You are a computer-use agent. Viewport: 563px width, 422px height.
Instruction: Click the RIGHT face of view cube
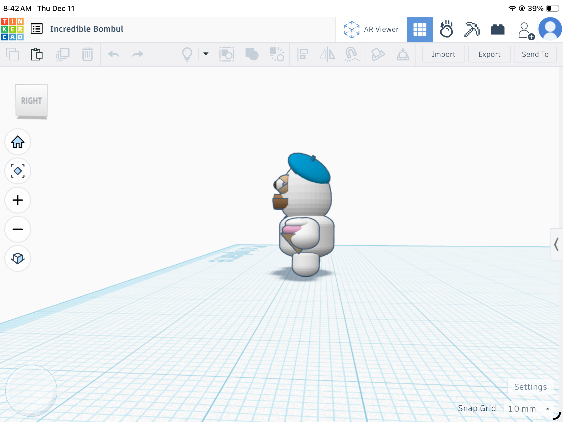(32, 101)
